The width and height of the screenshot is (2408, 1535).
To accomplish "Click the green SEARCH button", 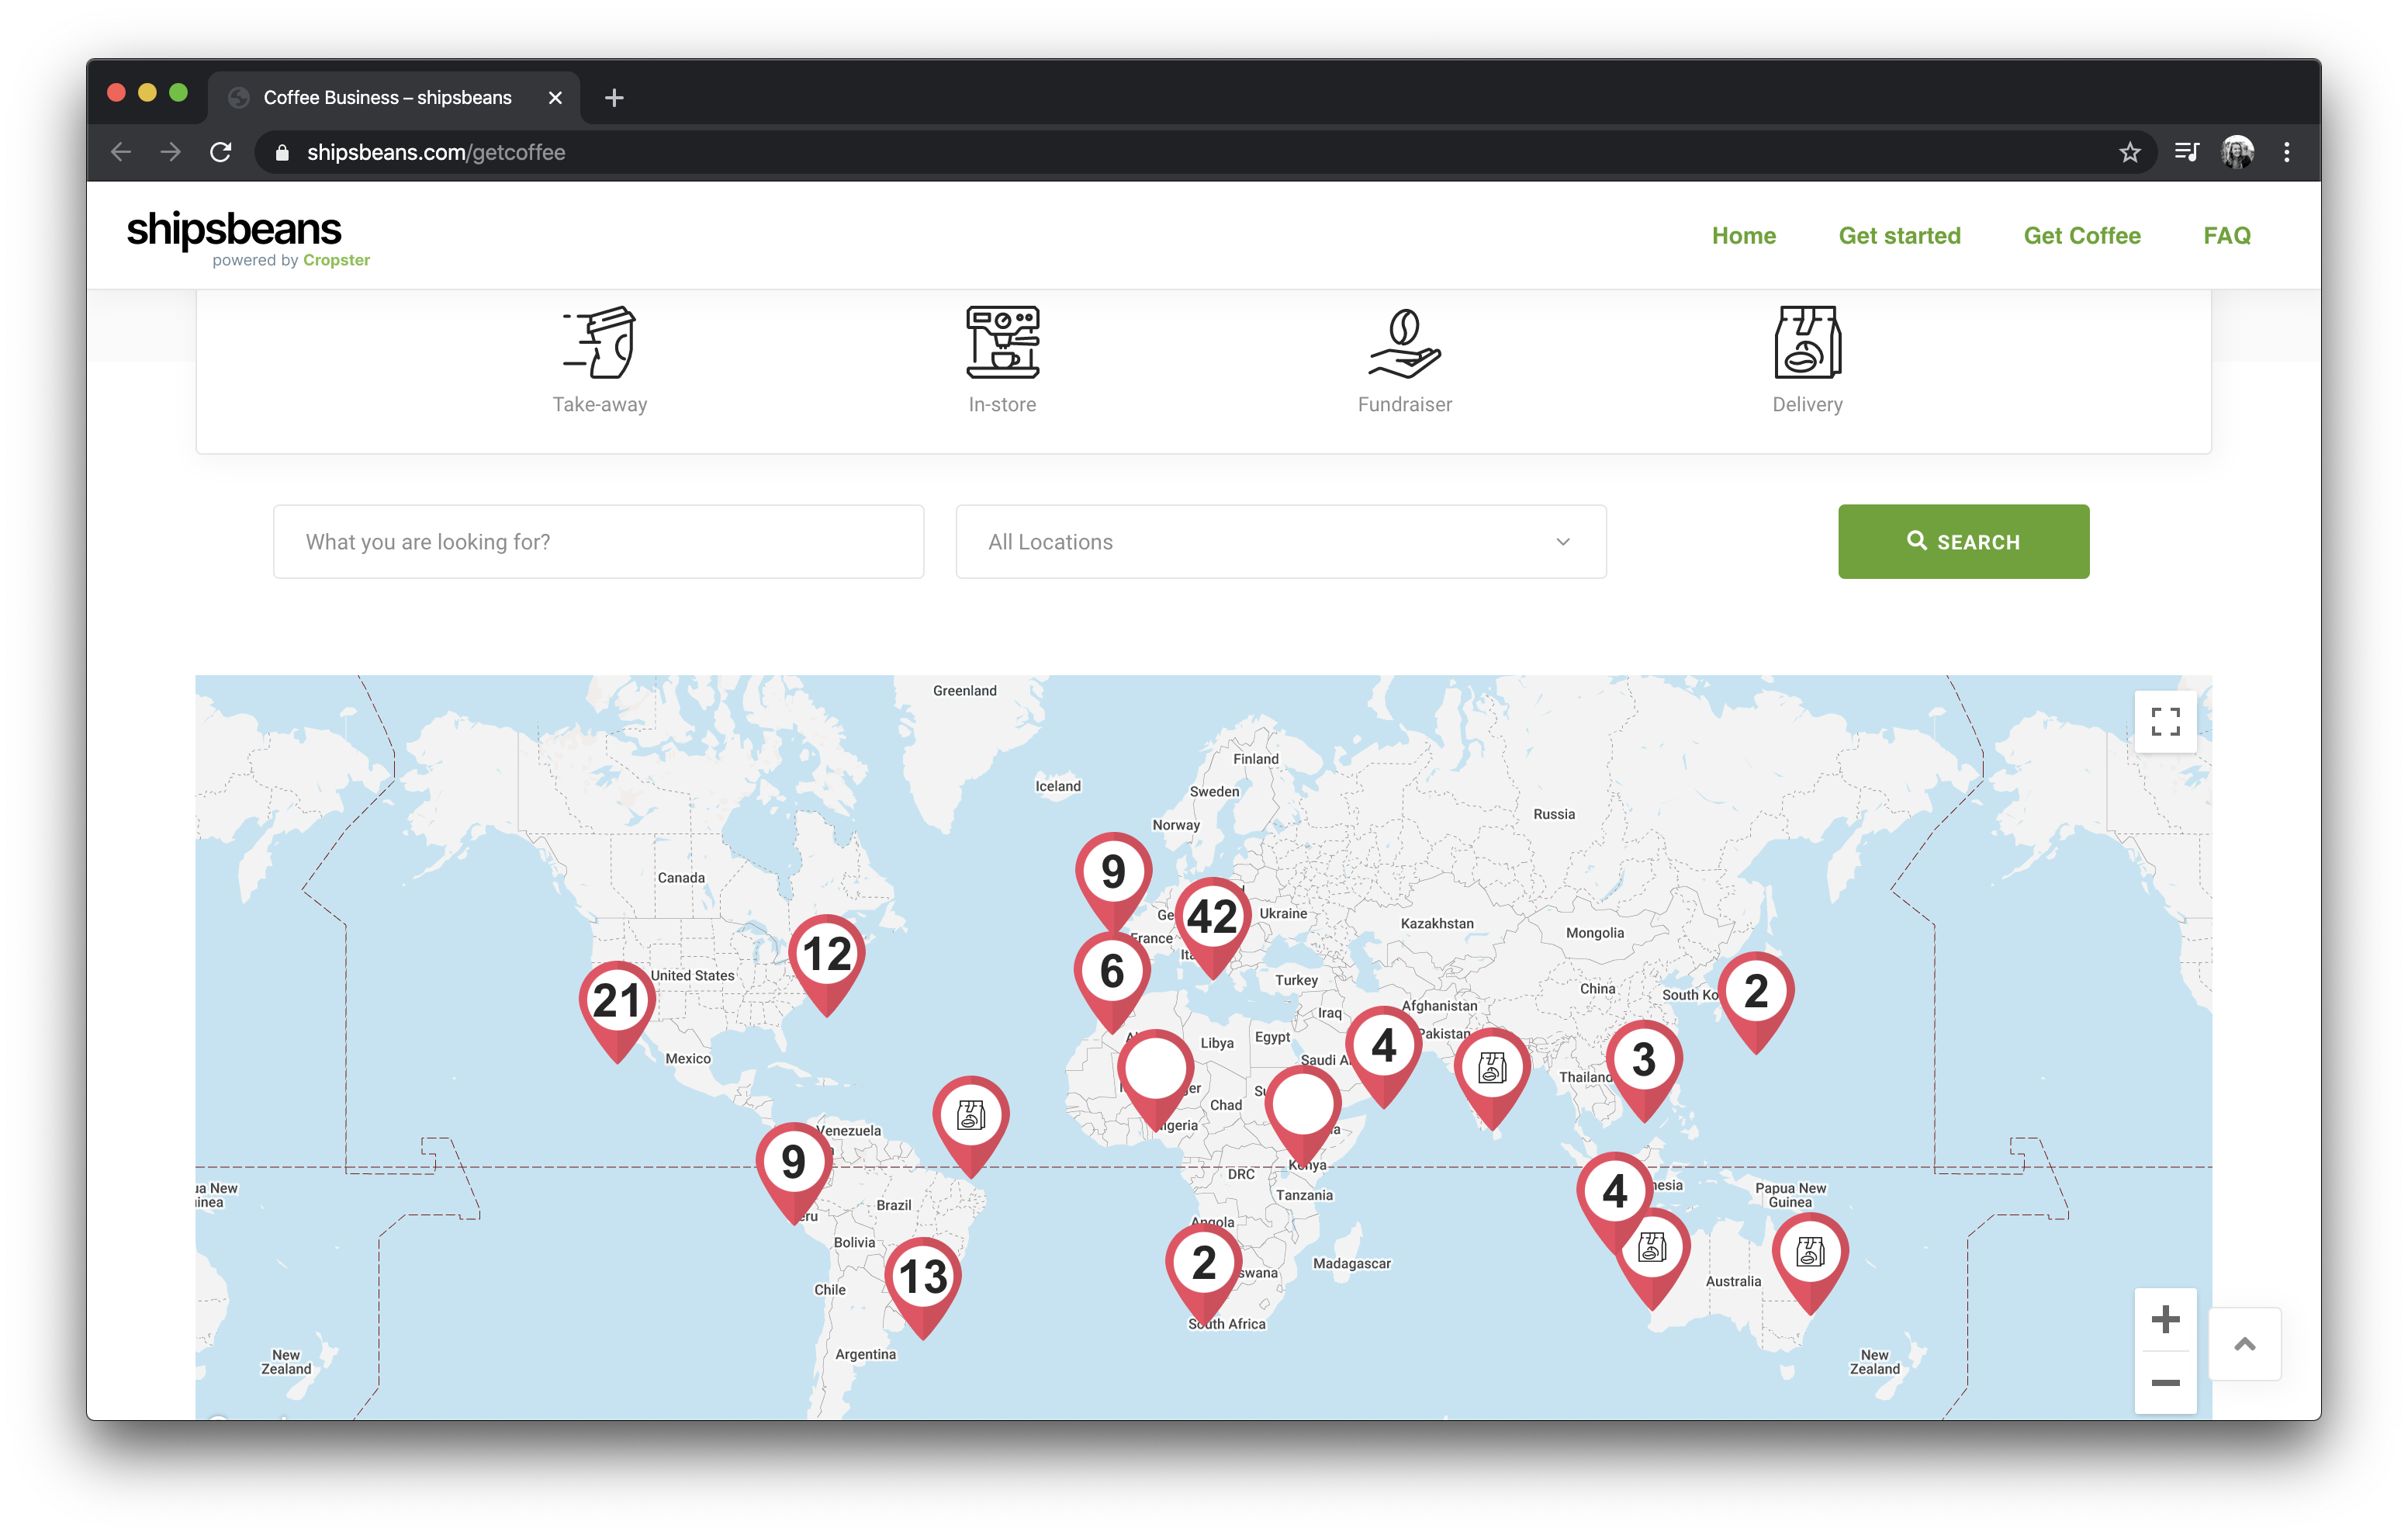I will (1963, 542).
